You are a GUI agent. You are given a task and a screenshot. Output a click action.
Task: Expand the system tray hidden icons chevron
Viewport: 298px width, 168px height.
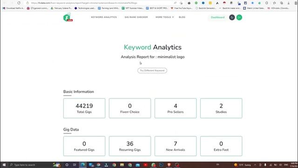pyautogui.click(x=255, y=165)
